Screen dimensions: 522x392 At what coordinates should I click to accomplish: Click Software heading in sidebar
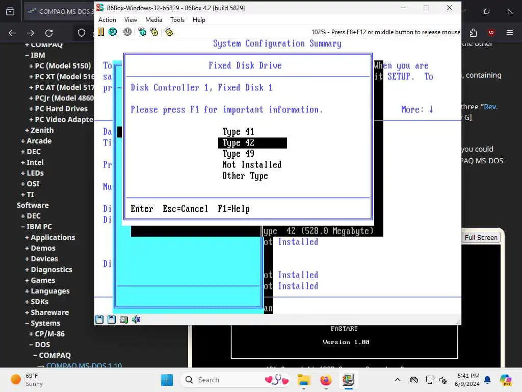pyautogui.click(x=33, y=205)
